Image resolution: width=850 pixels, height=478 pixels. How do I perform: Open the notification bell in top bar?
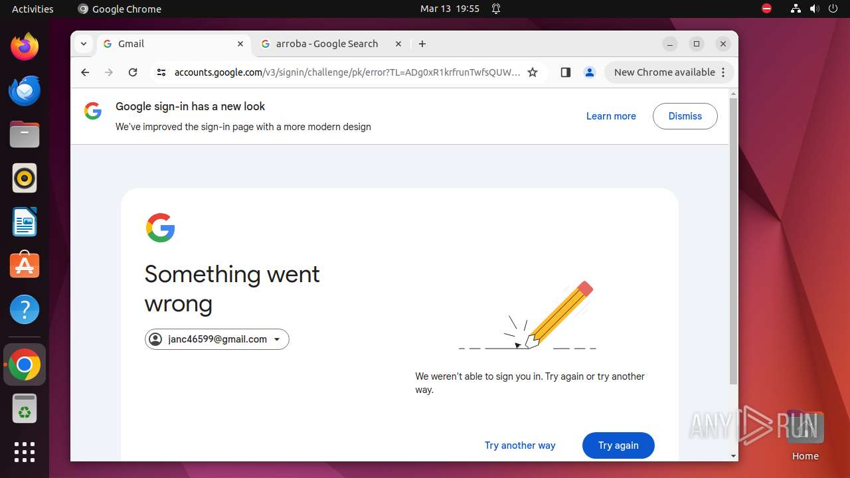click(496, 9)
